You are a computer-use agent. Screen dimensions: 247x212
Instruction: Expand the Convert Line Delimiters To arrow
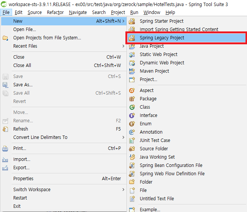click(123, 137)
